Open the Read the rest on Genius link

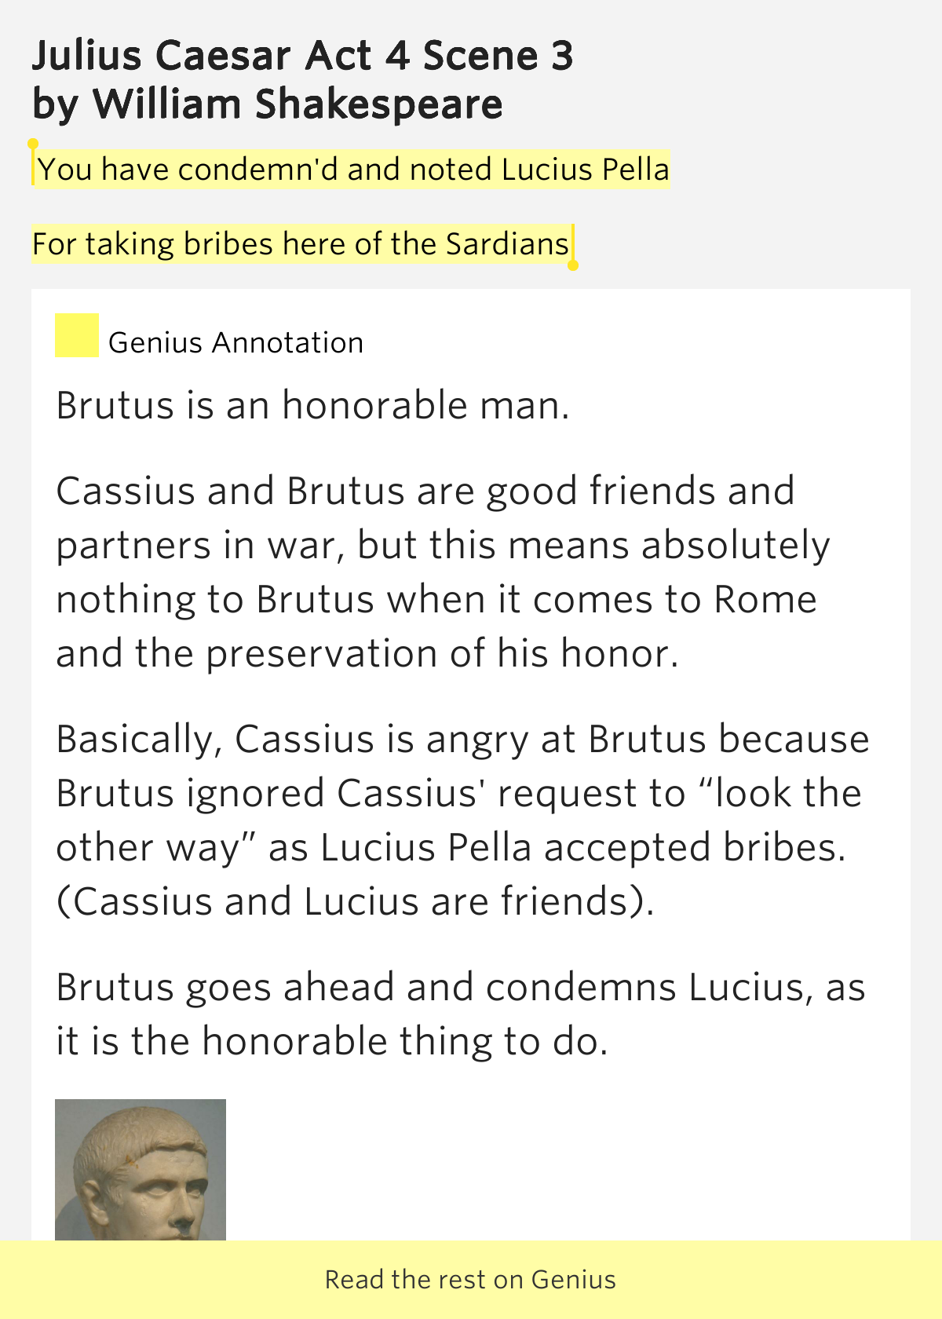coord(470,1279)
